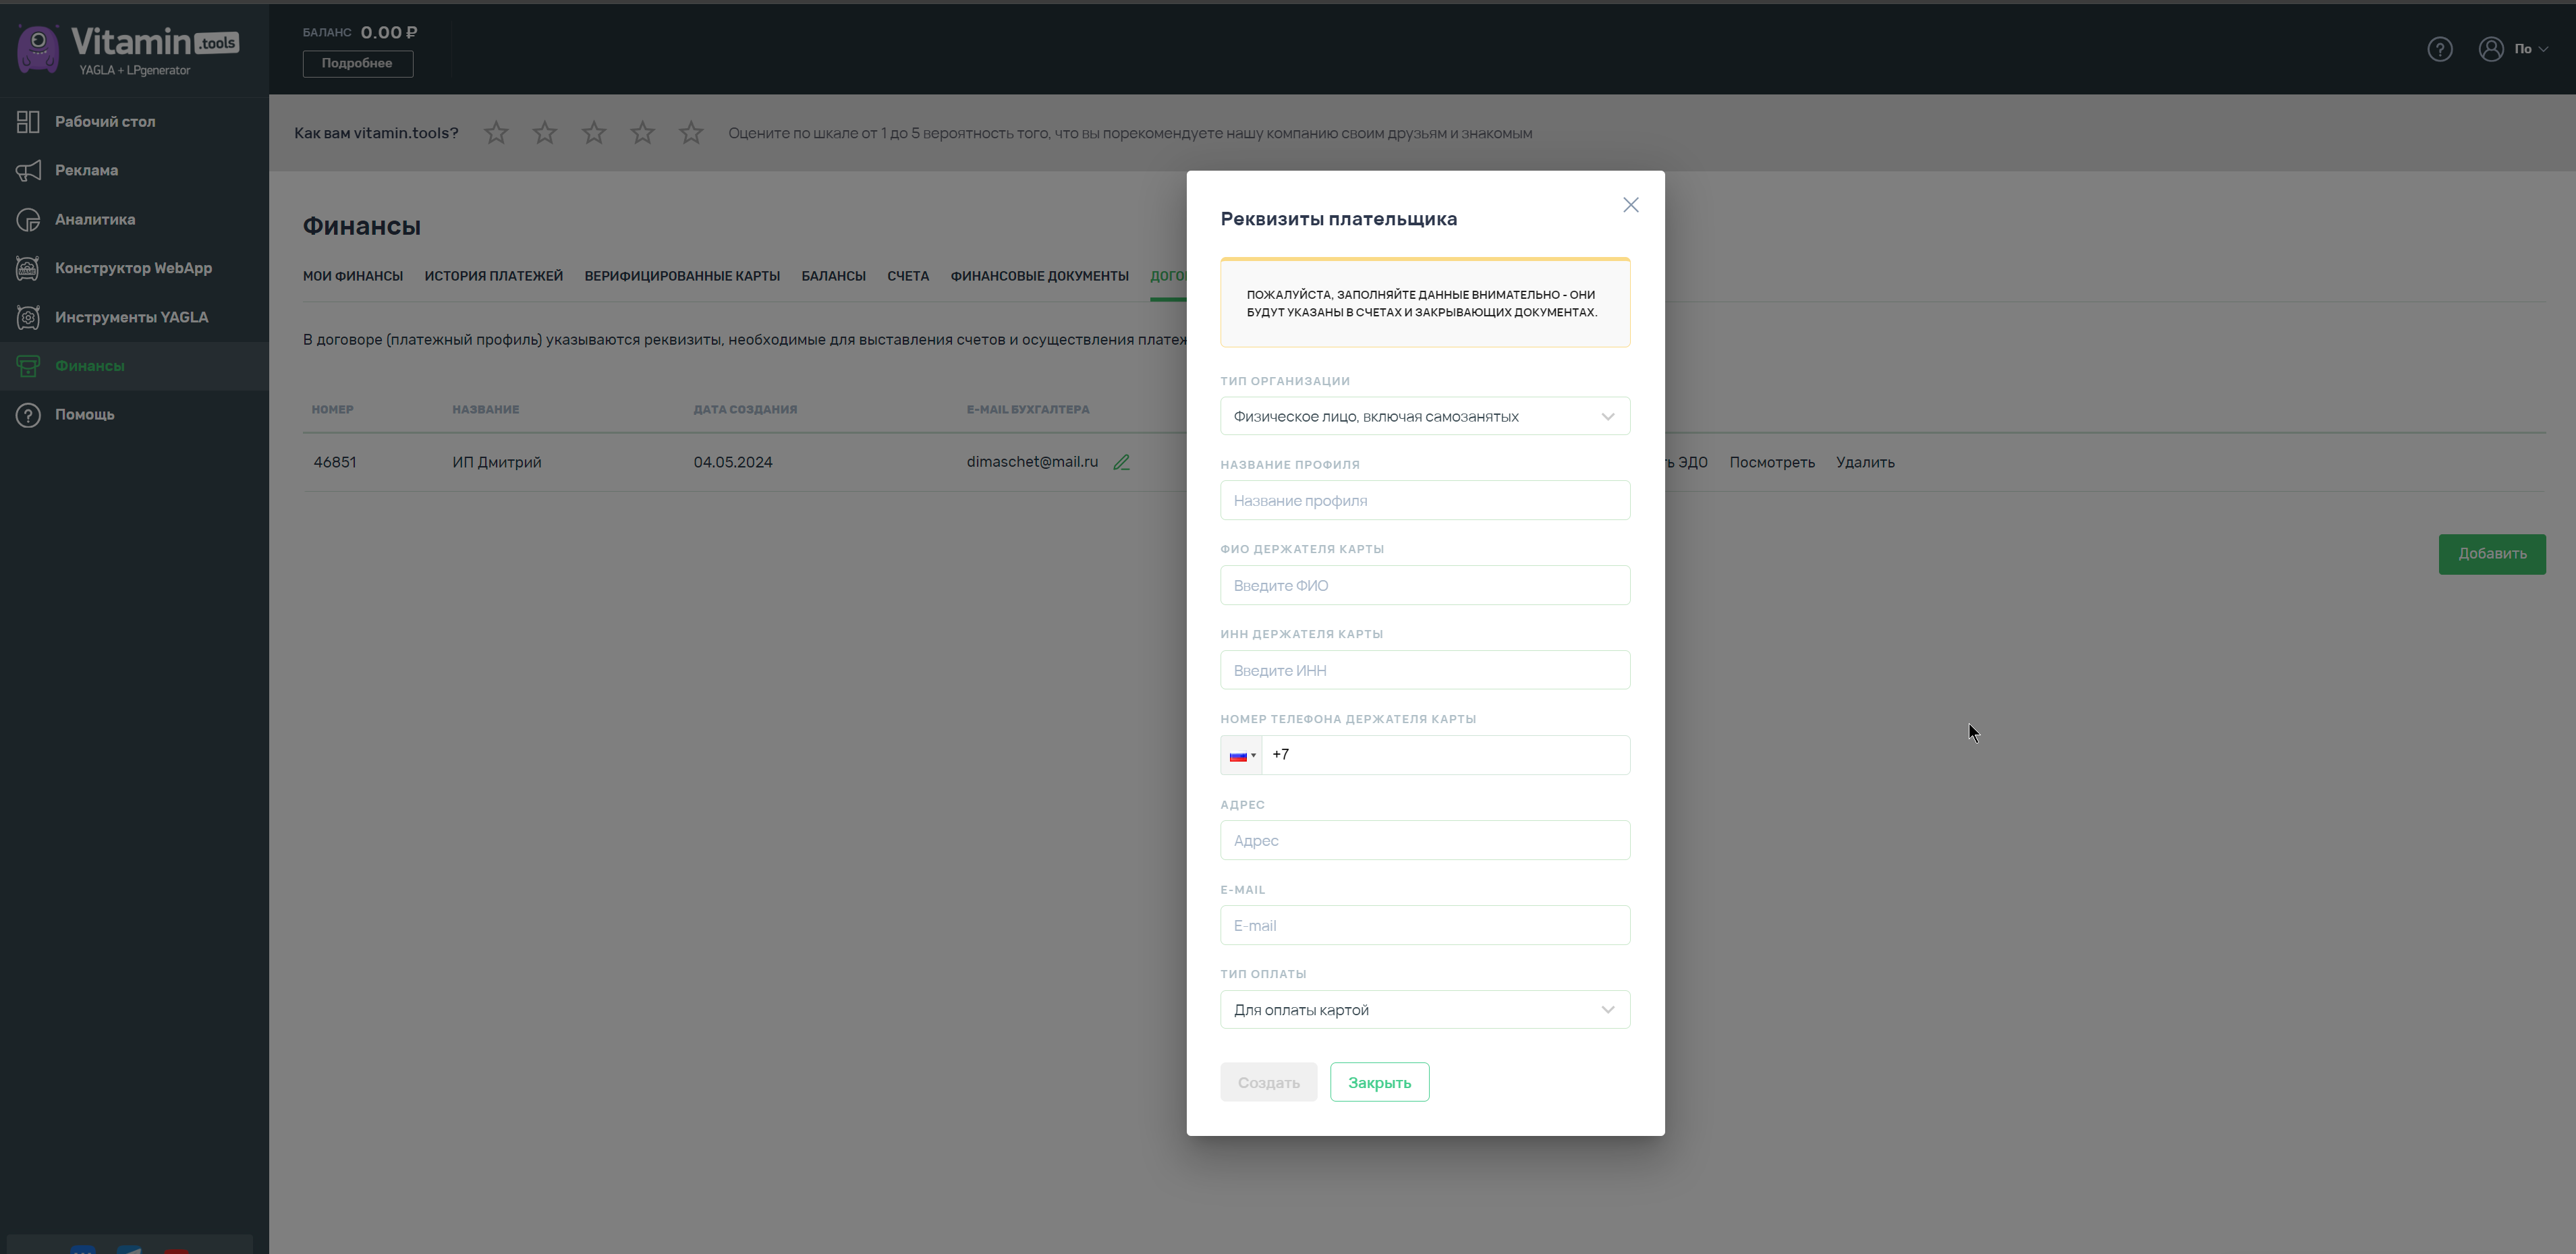Click the Удалить link for profile 46851
Viewport: 2576px width, 1254px height.
[x=1865, y=462]
